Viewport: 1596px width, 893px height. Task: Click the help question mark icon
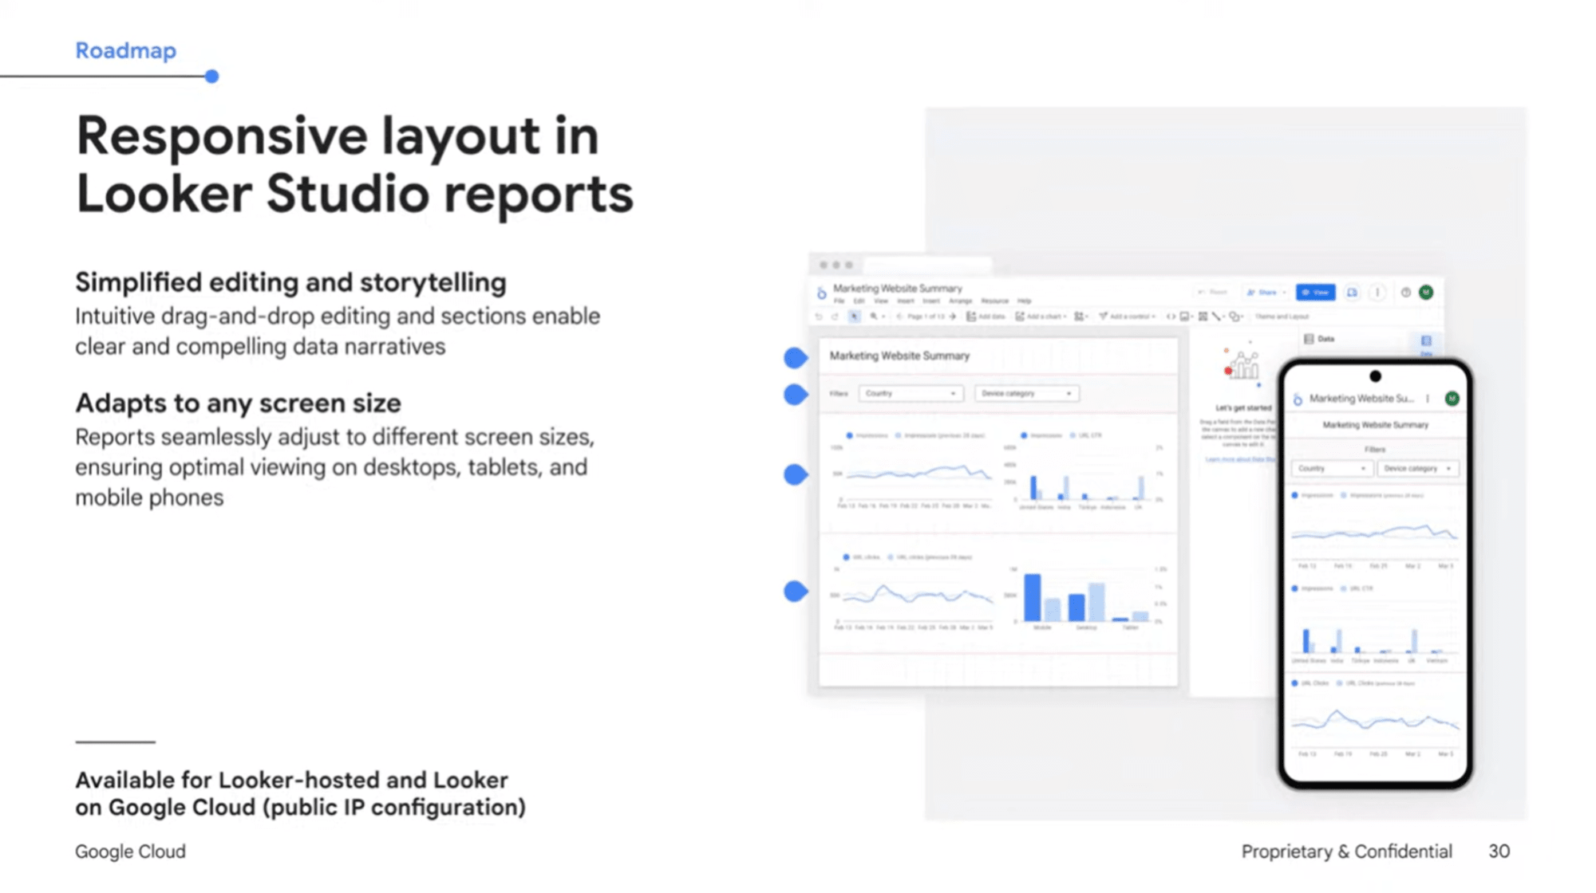point(1406,293)
